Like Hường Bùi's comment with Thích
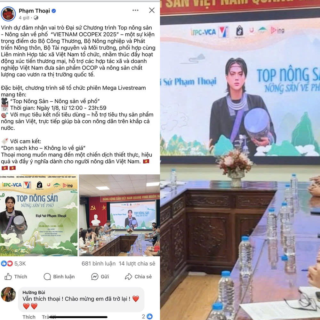320x320 pixels. 29,317
